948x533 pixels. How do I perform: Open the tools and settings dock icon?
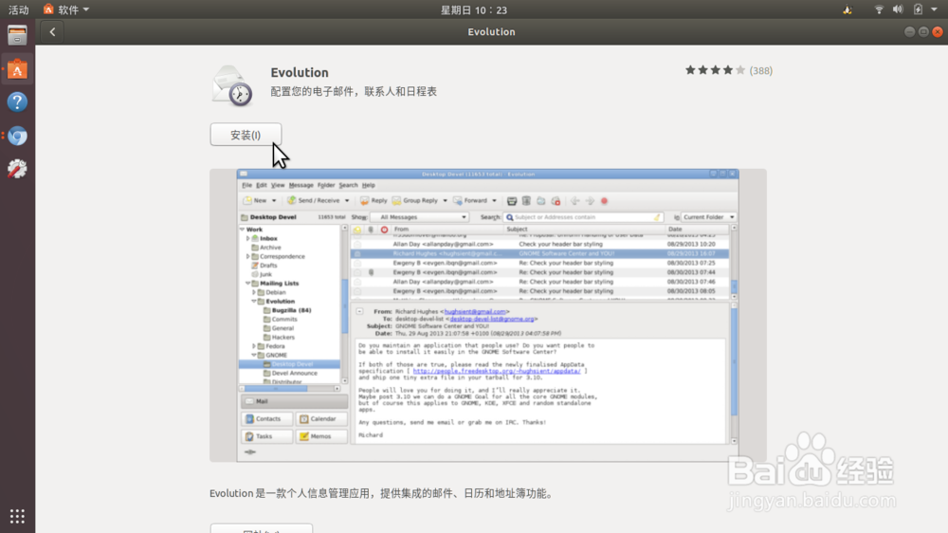click(x=17, y=169)
